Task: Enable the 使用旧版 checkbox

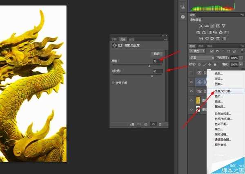Action: point(114,83)
